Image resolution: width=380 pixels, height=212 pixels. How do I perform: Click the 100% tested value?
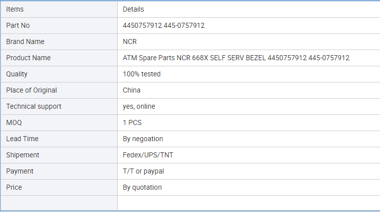tap(142, 74)
